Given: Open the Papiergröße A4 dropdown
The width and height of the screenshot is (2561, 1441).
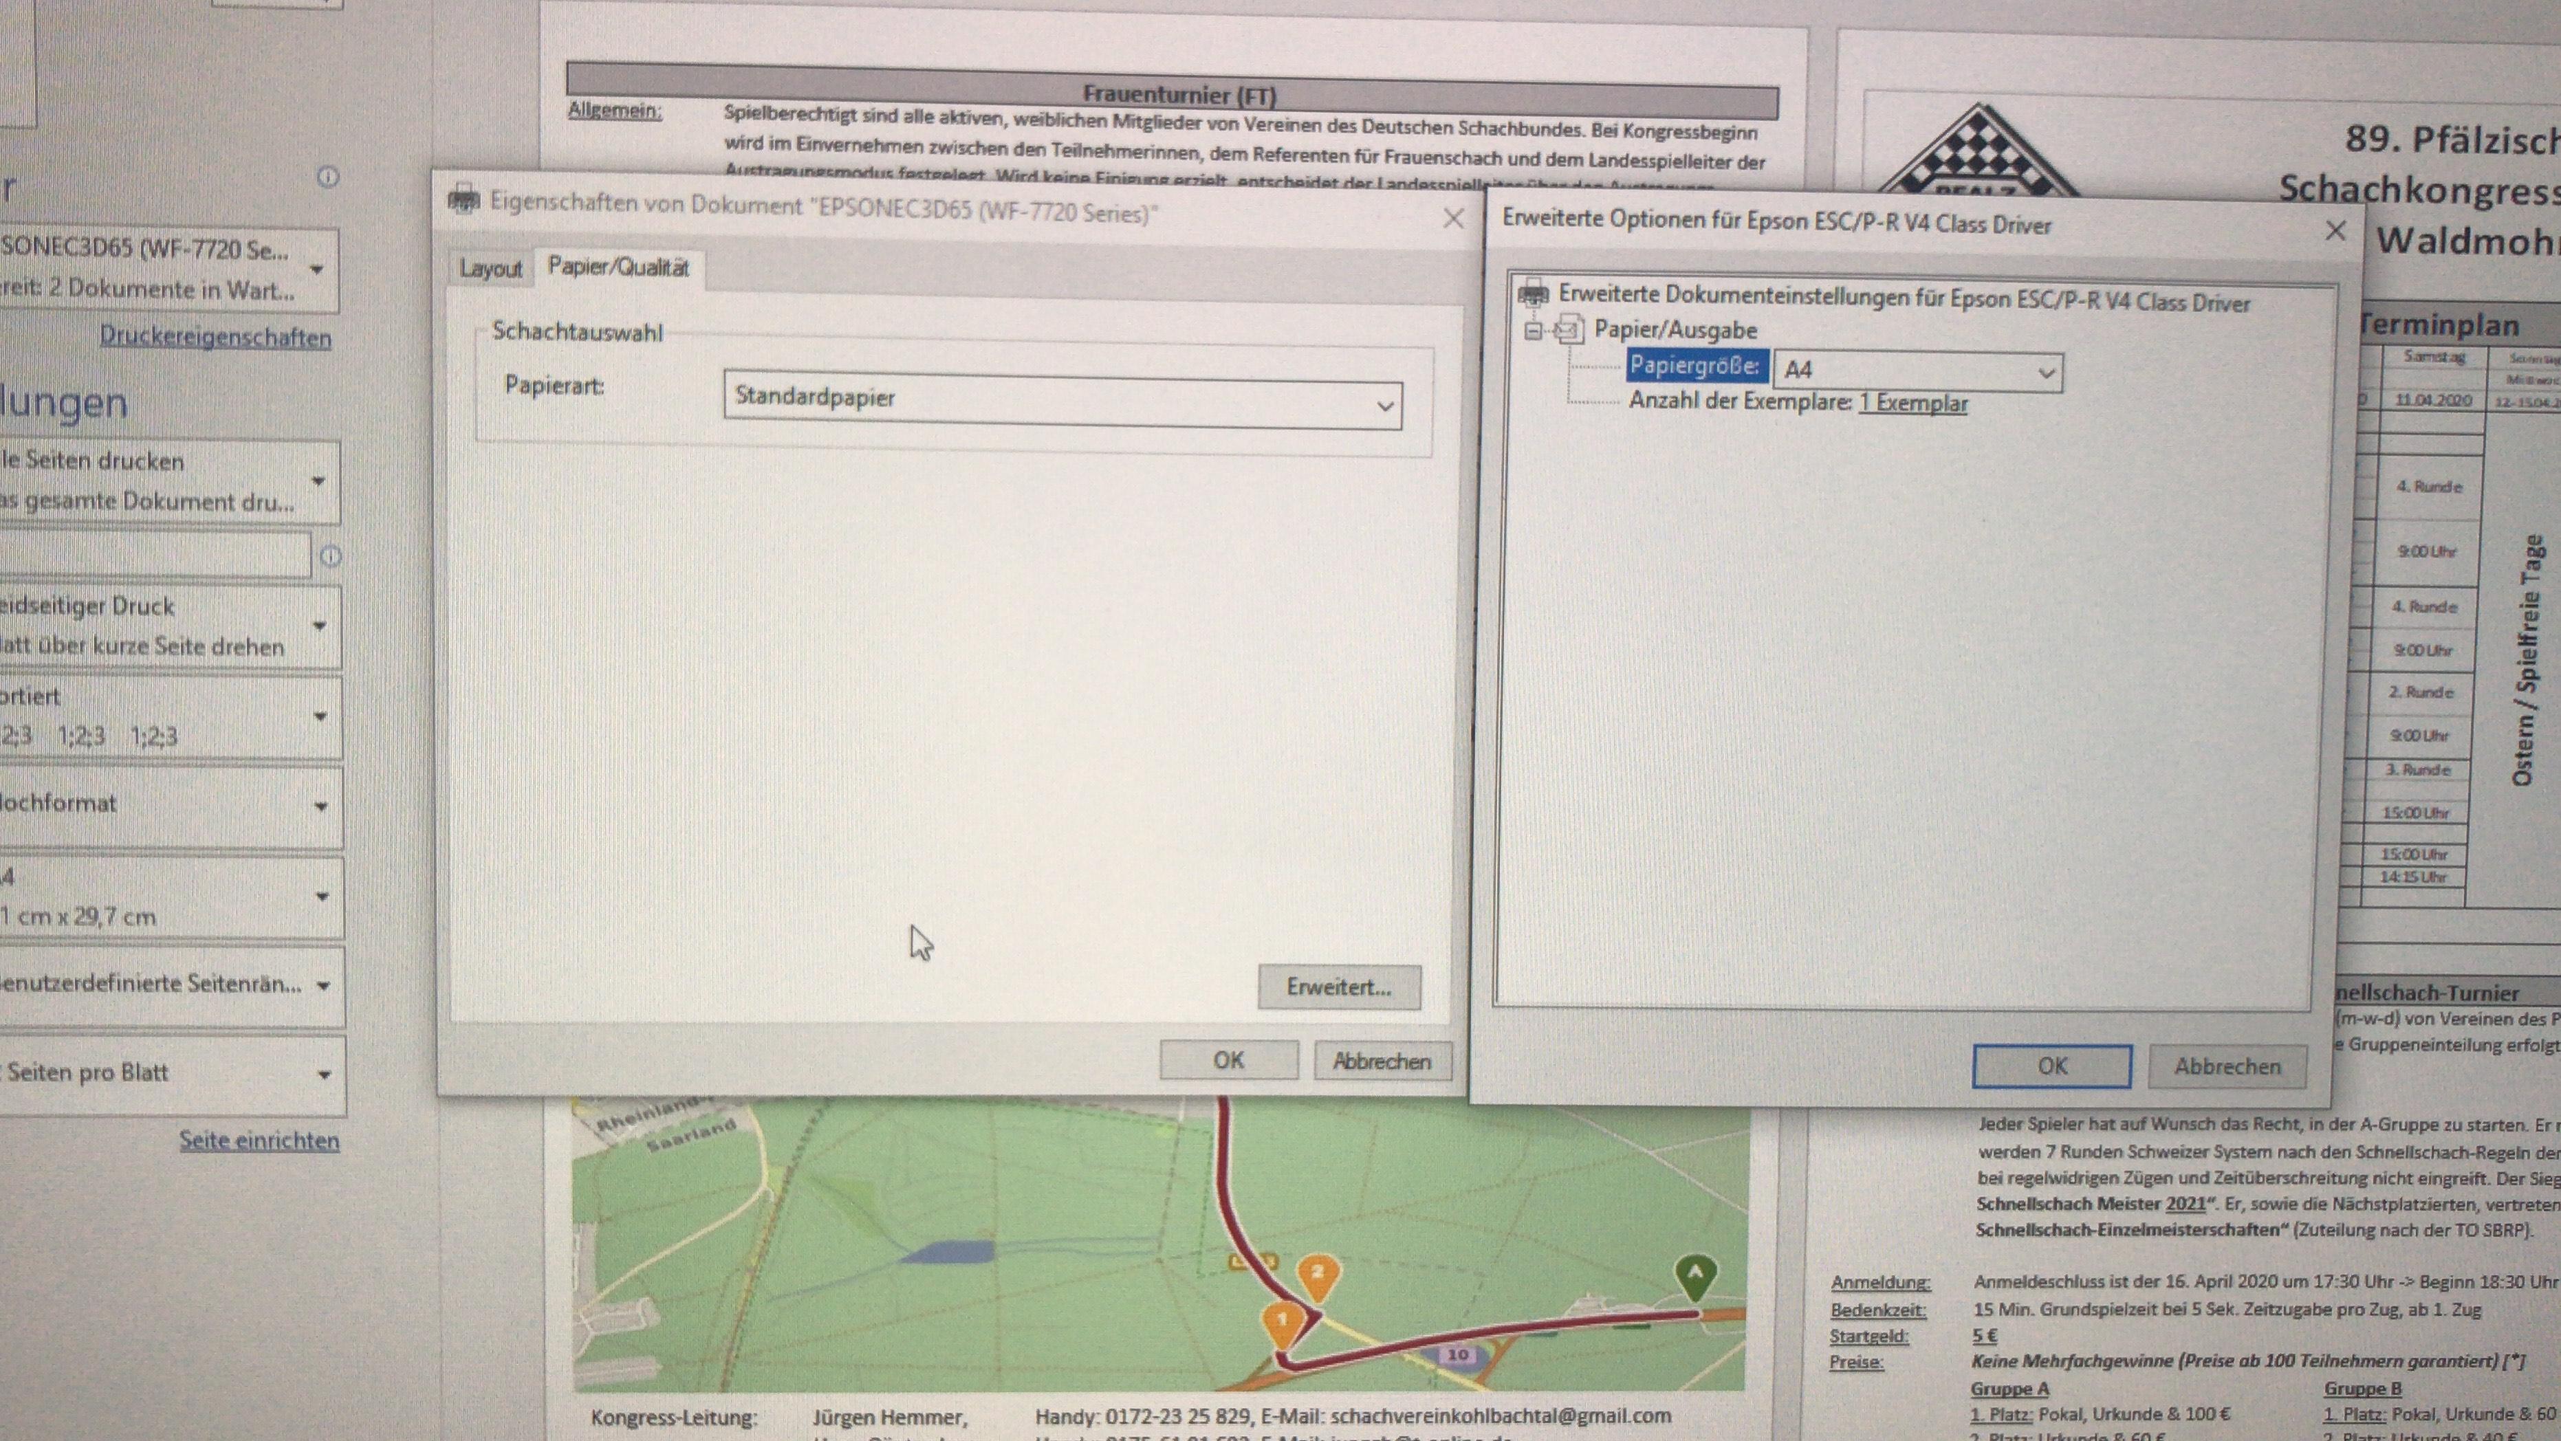Looking at the screenshot, I should coord(1918,371).
